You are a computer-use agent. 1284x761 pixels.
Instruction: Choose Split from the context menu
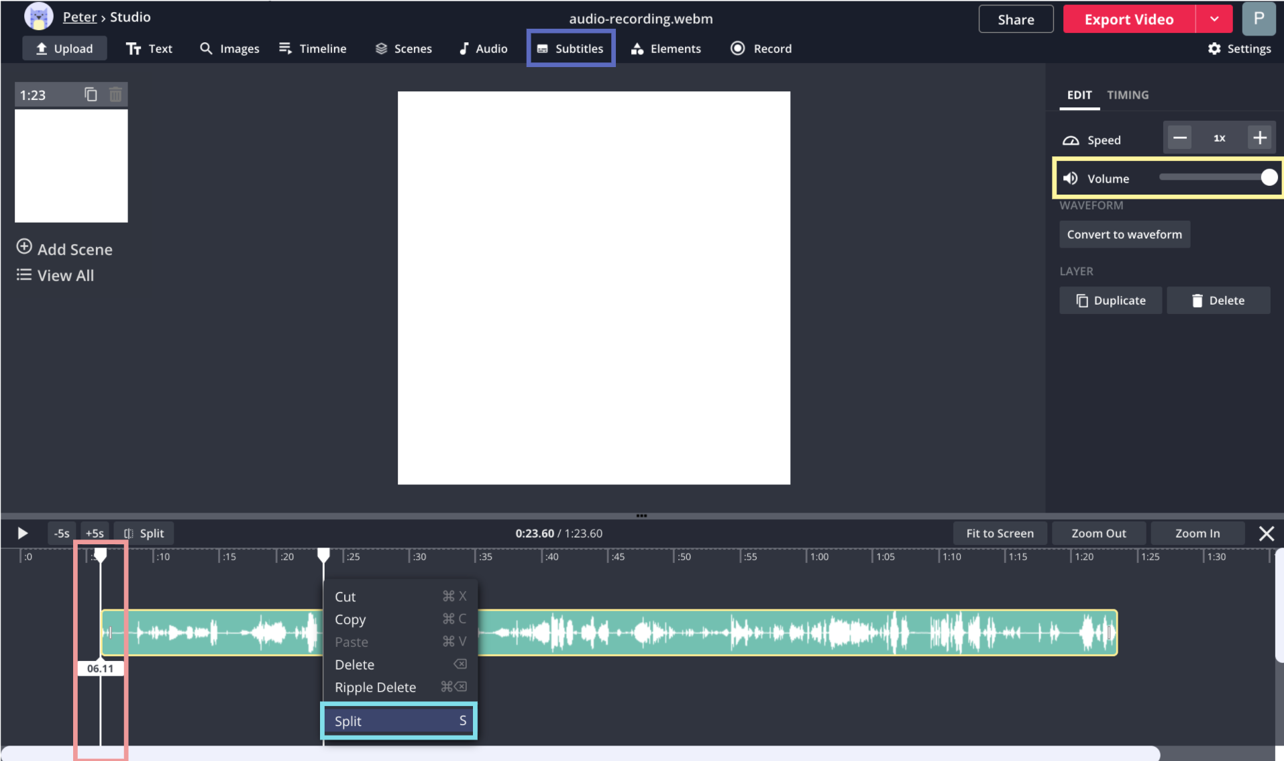pos(399,721)
